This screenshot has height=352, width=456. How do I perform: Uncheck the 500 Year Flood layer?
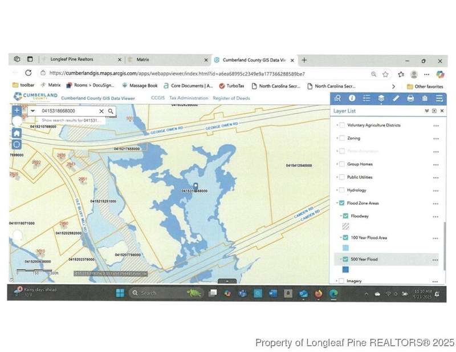point(345,259)
